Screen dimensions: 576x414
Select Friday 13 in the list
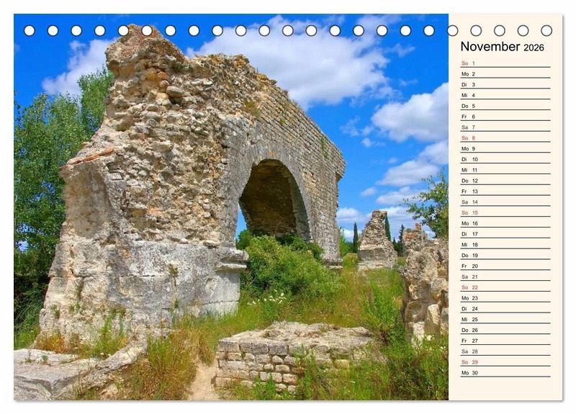click(x=504, y=192)
